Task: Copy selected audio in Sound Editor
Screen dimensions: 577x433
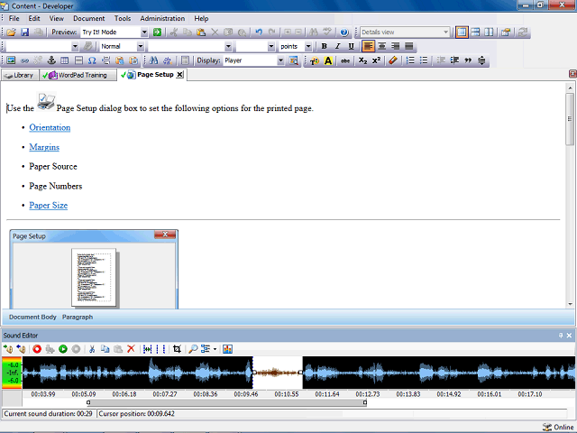Action: 105,349
